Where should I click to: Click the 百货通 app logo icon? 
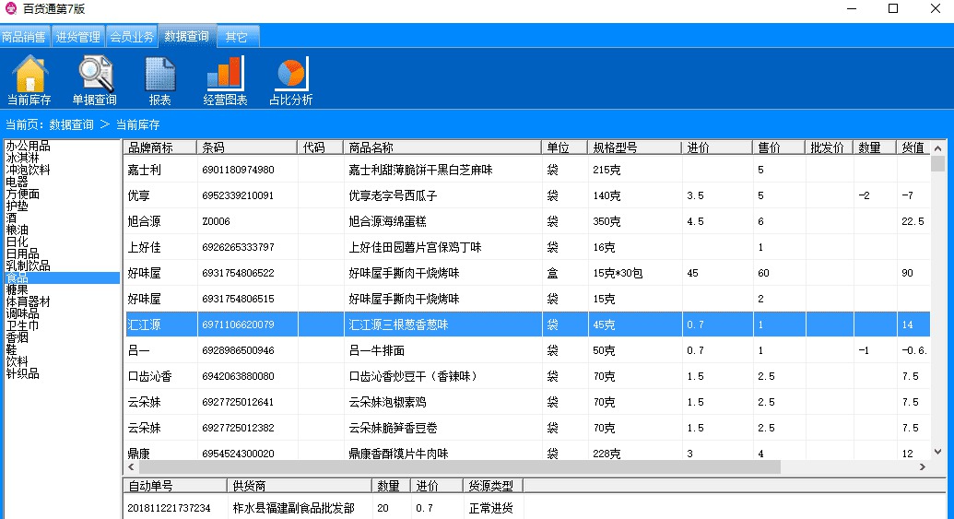point(11,8)
